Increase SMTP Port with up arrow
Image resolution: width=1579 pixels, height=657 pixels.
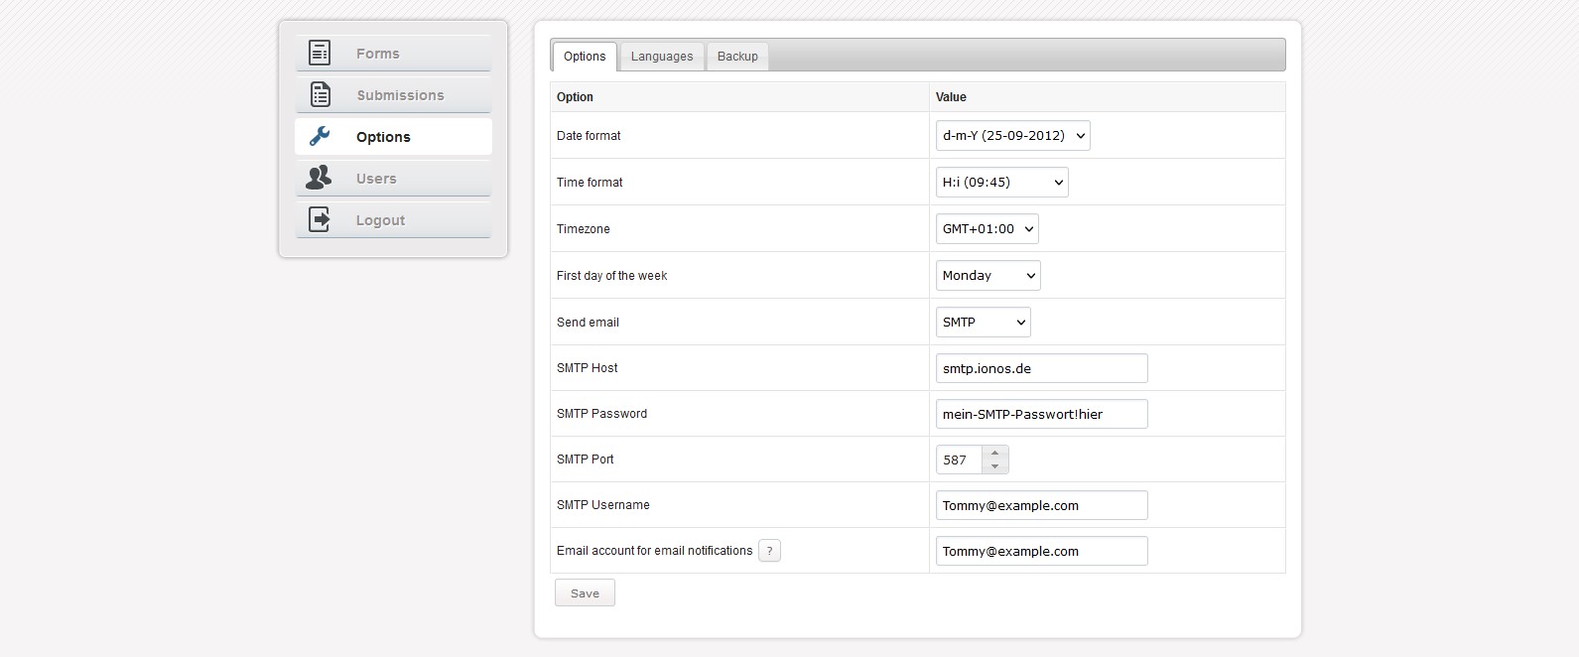coord(994,453)
